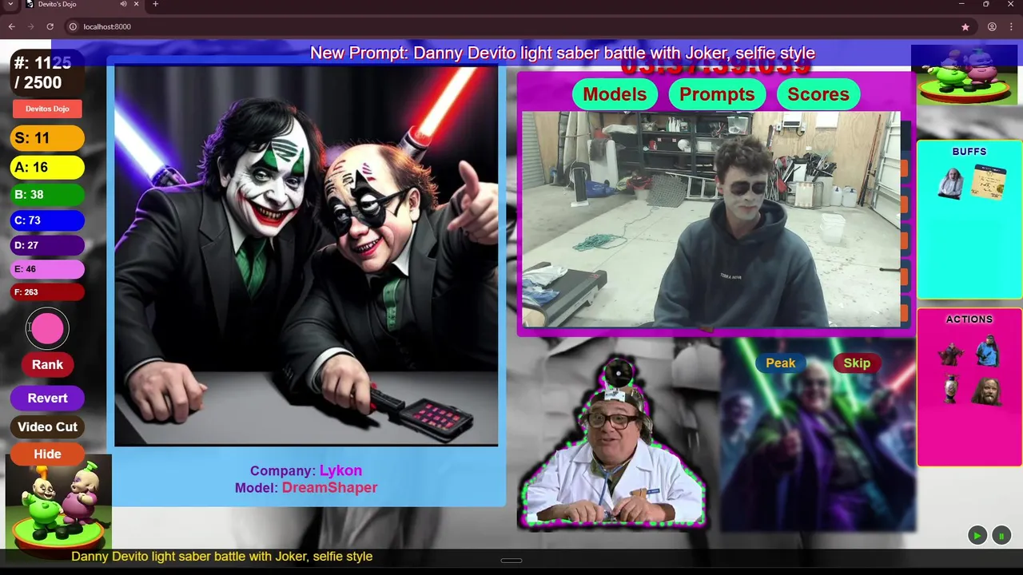Select the old man buff icon
The image size is (1023, 575).
[x=950, y=184]
